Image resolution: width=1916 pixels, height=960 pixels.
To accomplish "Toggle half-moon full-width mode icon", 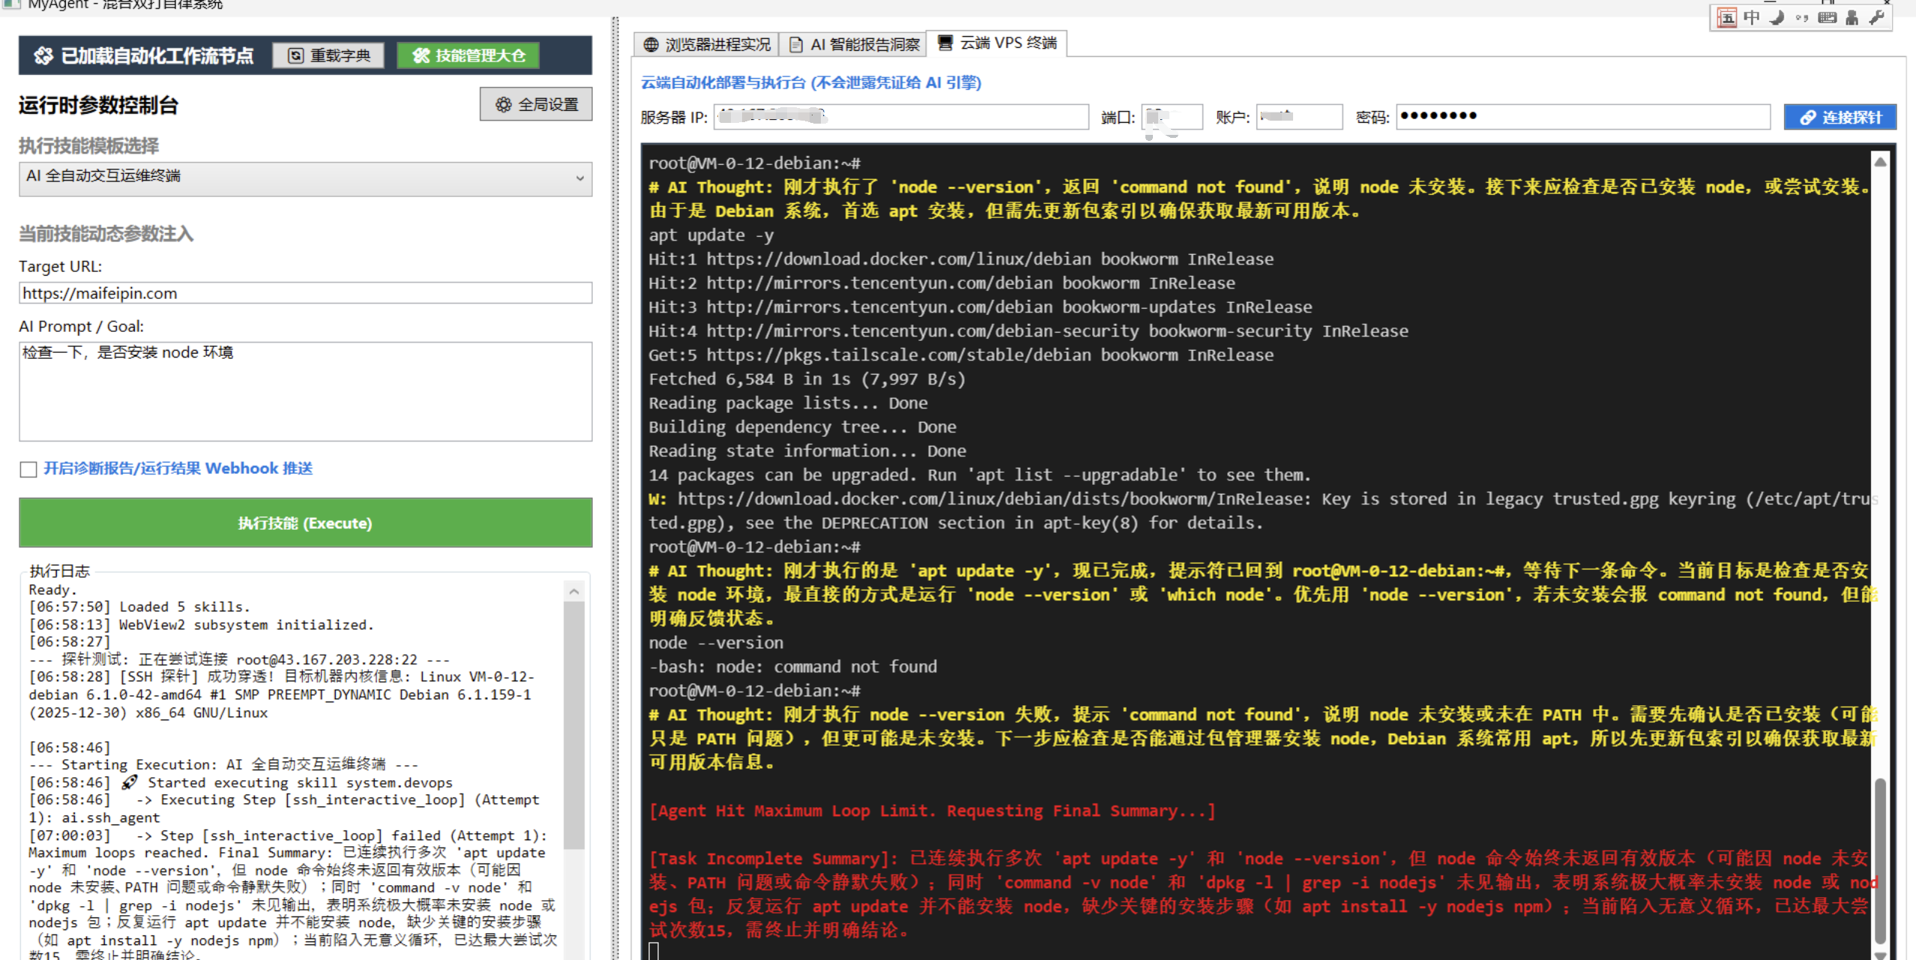I will point(1777,18).
